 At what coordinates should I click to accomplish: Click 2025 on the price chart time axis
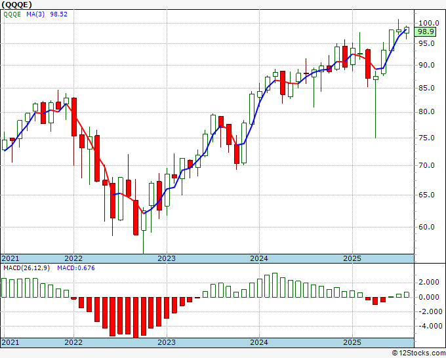point(352,258)
